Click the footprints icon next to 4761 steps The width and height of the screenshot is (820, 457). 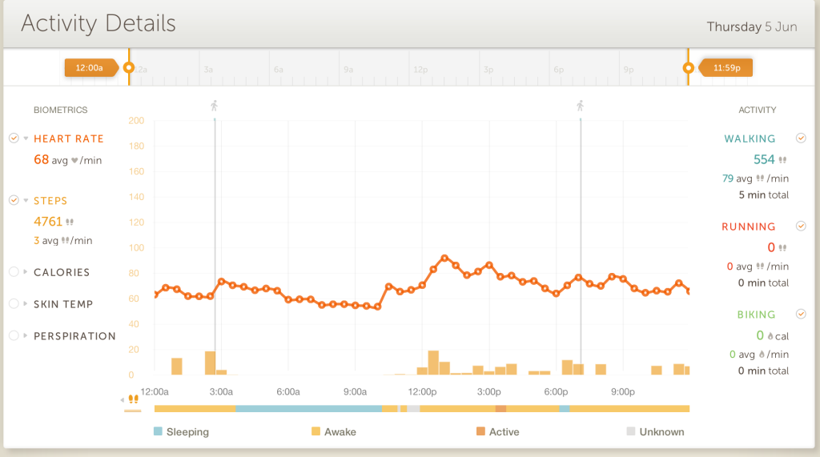point(70,222)
